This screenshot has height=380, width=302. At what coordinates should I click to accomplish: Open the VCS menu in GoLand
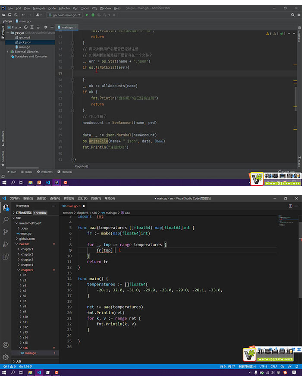pyautogui.click(x=94, y=8)
